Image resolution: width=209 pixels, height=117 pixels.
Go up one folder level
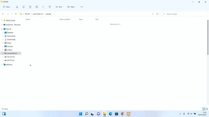coord(16,14)
